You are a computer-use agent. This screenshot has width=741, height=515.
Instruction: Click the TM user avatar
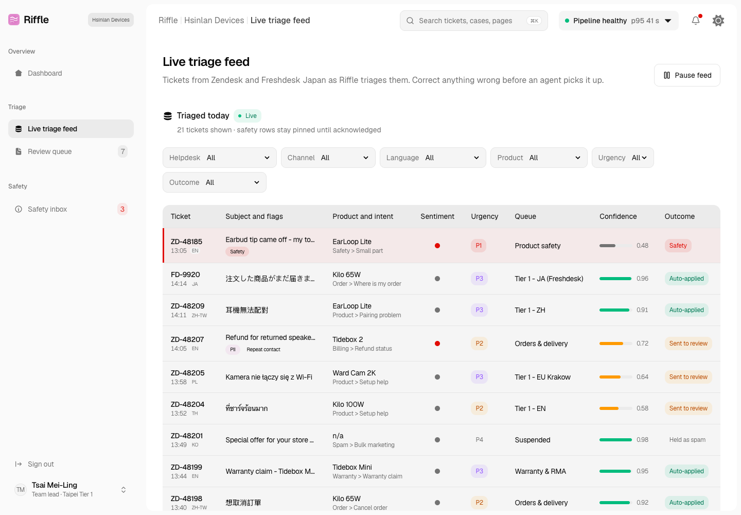pos(21,490)
